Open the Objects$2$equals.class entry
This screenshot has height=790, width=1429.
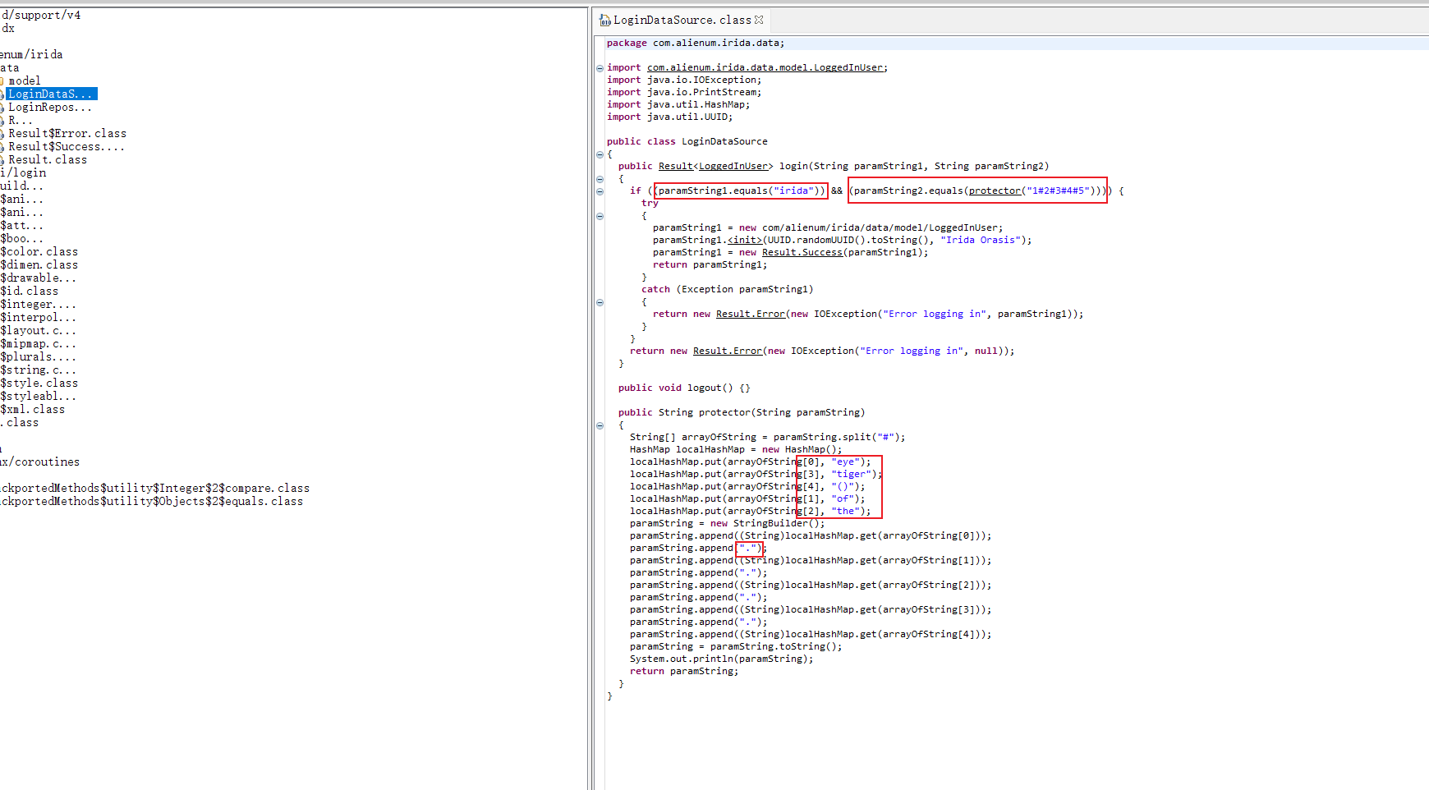pyautogui.click(x=152, y=501)
